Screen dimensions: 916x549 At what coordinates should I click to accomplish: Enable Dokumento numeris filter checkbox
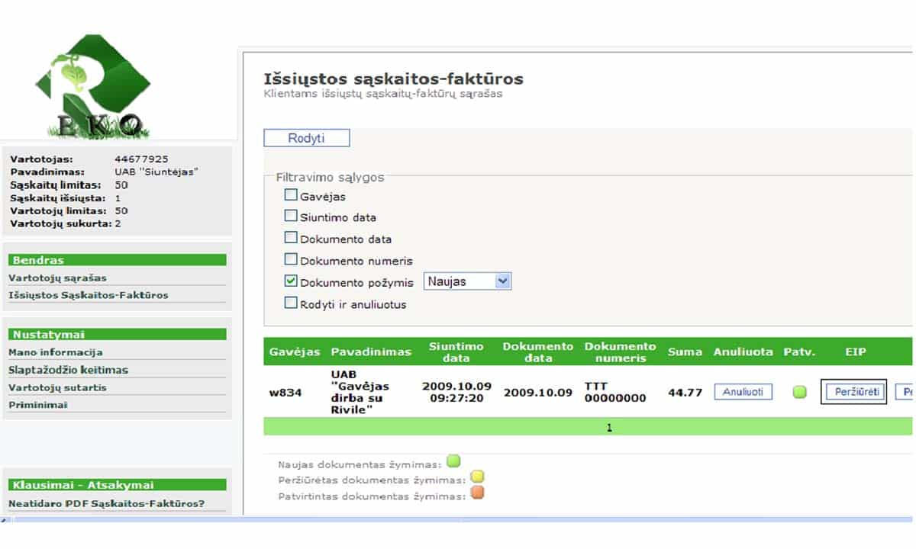click(291, 259)
